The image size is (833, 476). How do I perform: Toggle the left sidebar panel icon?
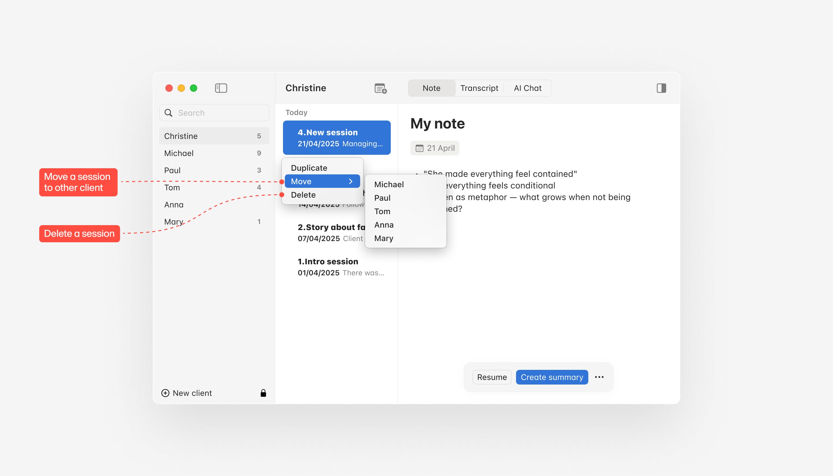[x=221, y=88]
